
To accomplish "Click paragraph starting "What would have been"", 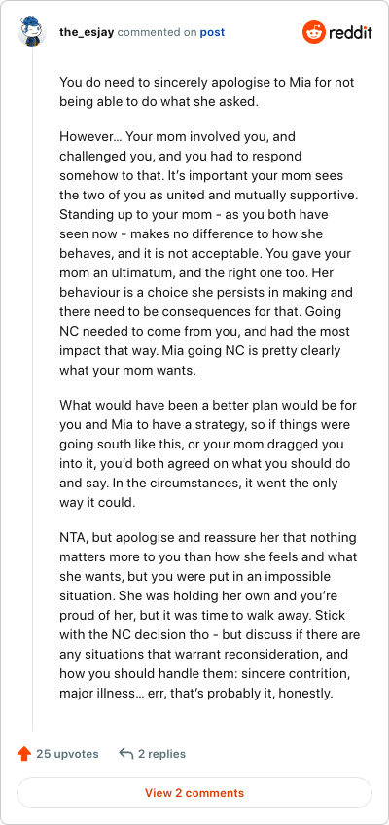I will 206,454.
